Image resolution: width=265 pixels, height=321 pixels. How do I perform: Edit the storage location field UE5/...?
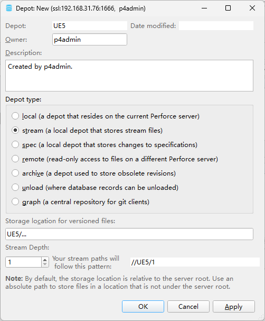(129, 234)
